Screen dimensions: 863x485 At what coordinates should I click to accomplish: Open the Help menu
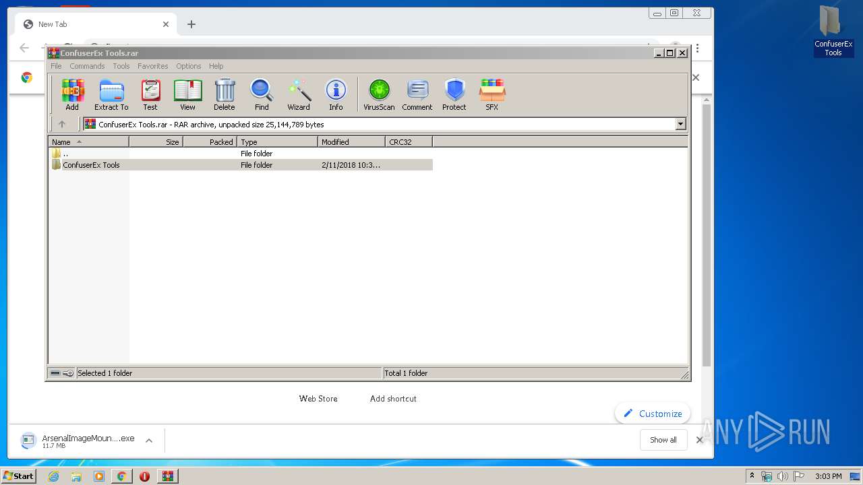point(216,66)
